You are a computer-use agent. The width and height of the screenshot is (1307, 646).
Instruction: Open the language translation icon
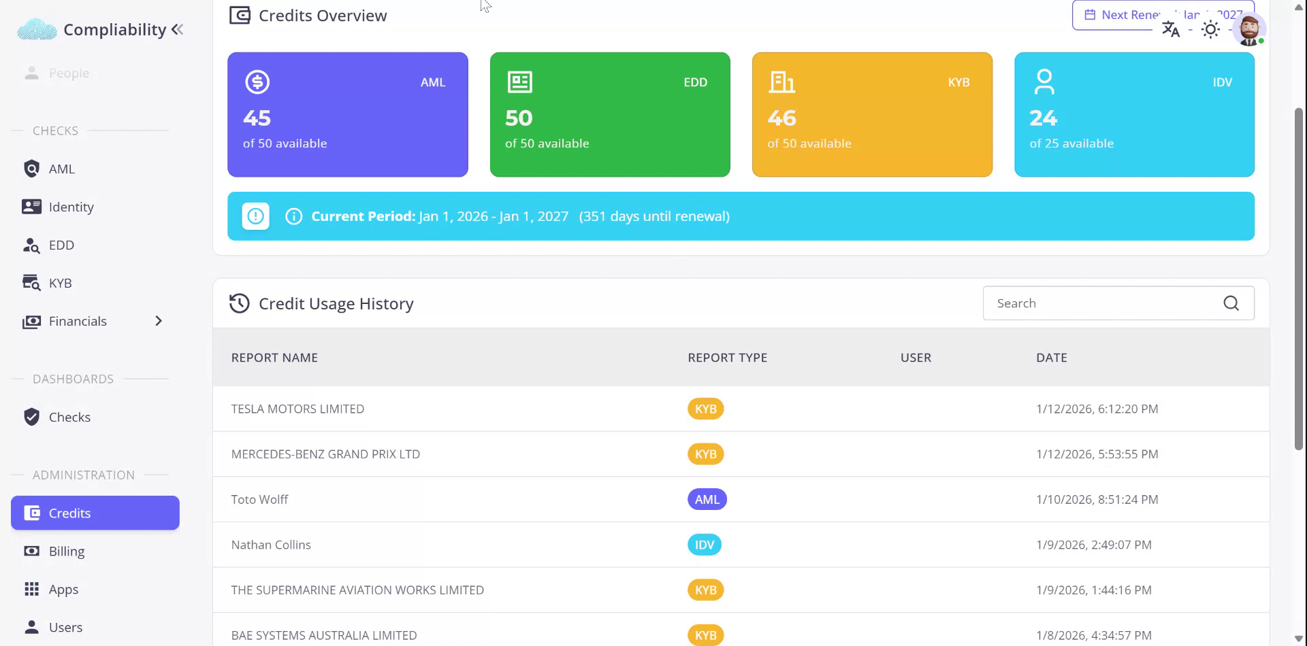1170,30
